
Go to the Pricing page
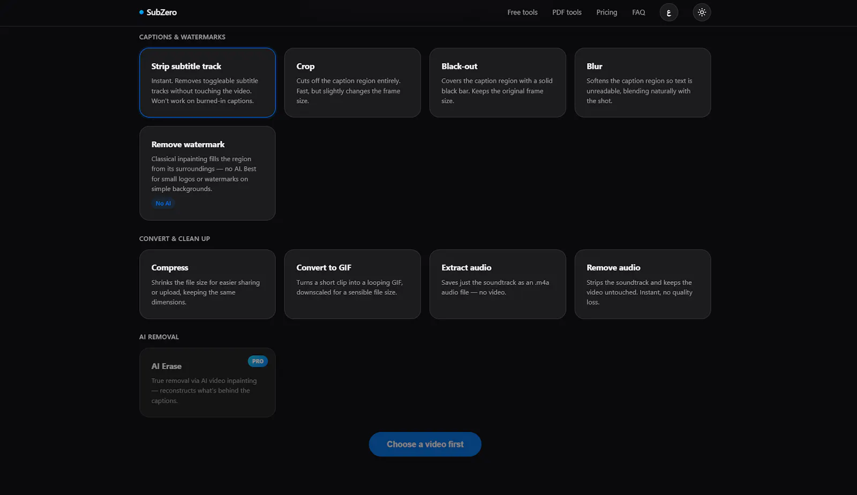606,12
